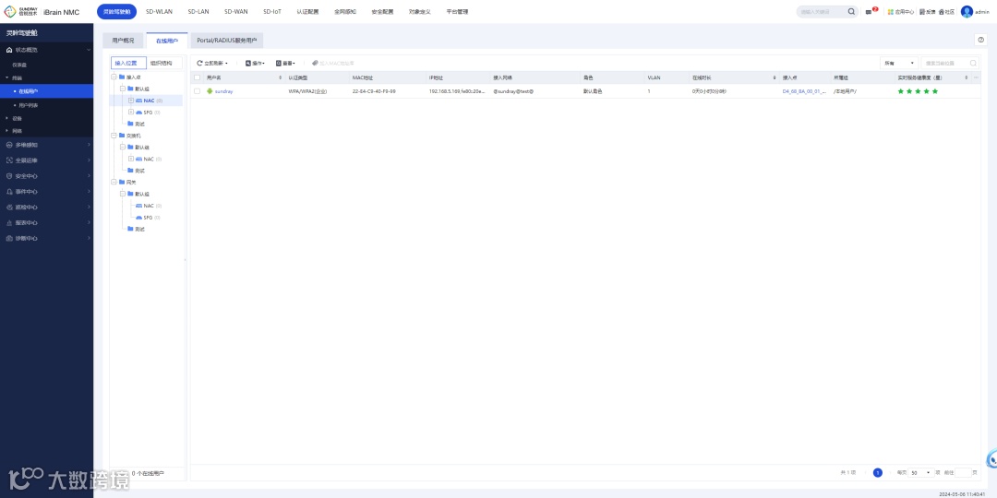Open the 所有 filter dropdown
This screenshot has height=498, width=997.
[898, 63]
